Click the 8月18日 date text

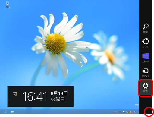tap(59, 93)
